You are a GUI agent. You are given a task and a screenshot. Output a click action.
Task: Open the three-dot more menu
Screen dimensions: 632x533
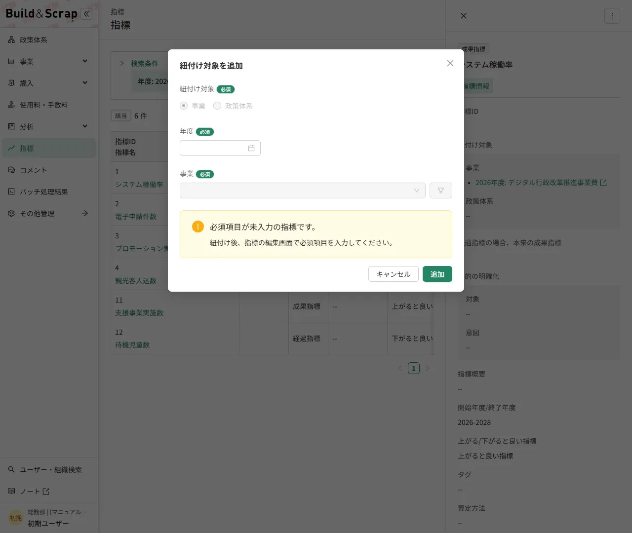coord(612,16)
